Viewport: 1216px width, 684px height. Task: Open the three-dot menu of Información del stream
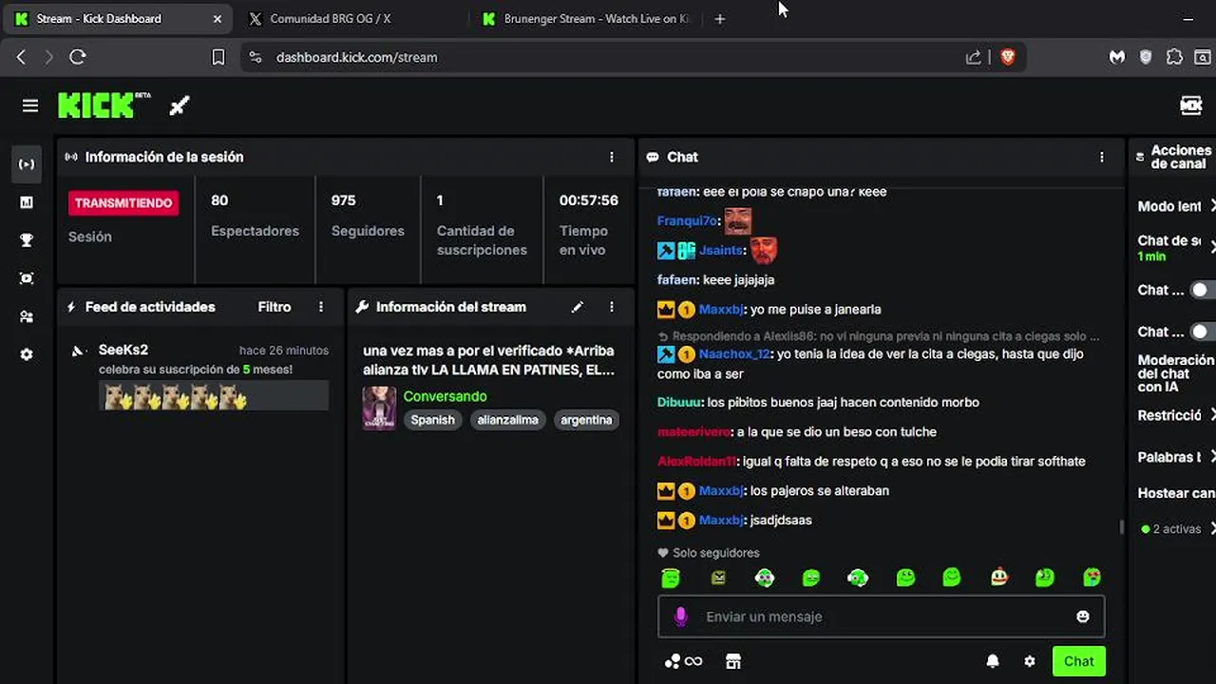coord(612,307)
